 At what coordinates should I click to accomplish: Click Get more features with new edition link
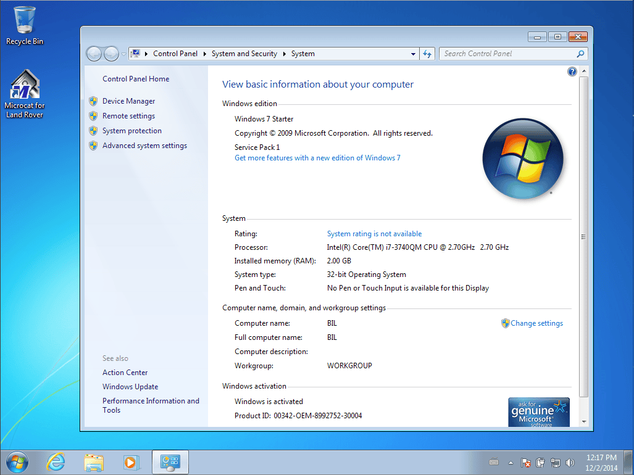(317, 158)
